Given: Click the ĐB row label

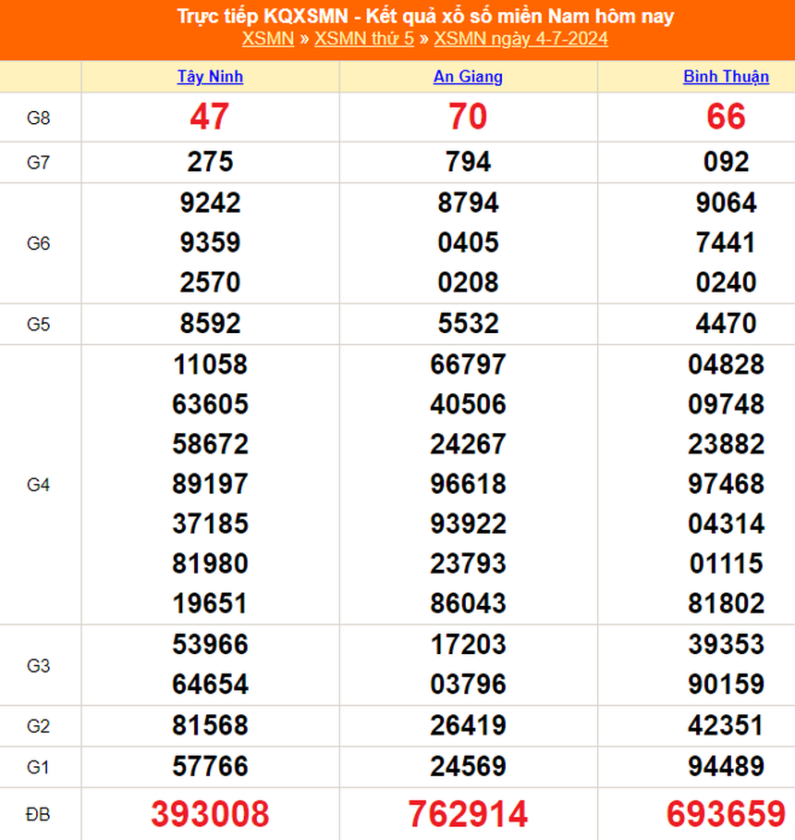Looking at the screenshot, I should click(x=39, y=814).
